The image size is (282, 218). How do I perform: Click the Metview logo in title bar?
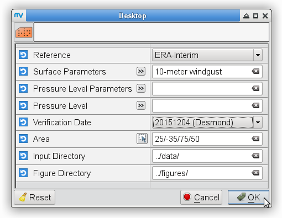19,15
